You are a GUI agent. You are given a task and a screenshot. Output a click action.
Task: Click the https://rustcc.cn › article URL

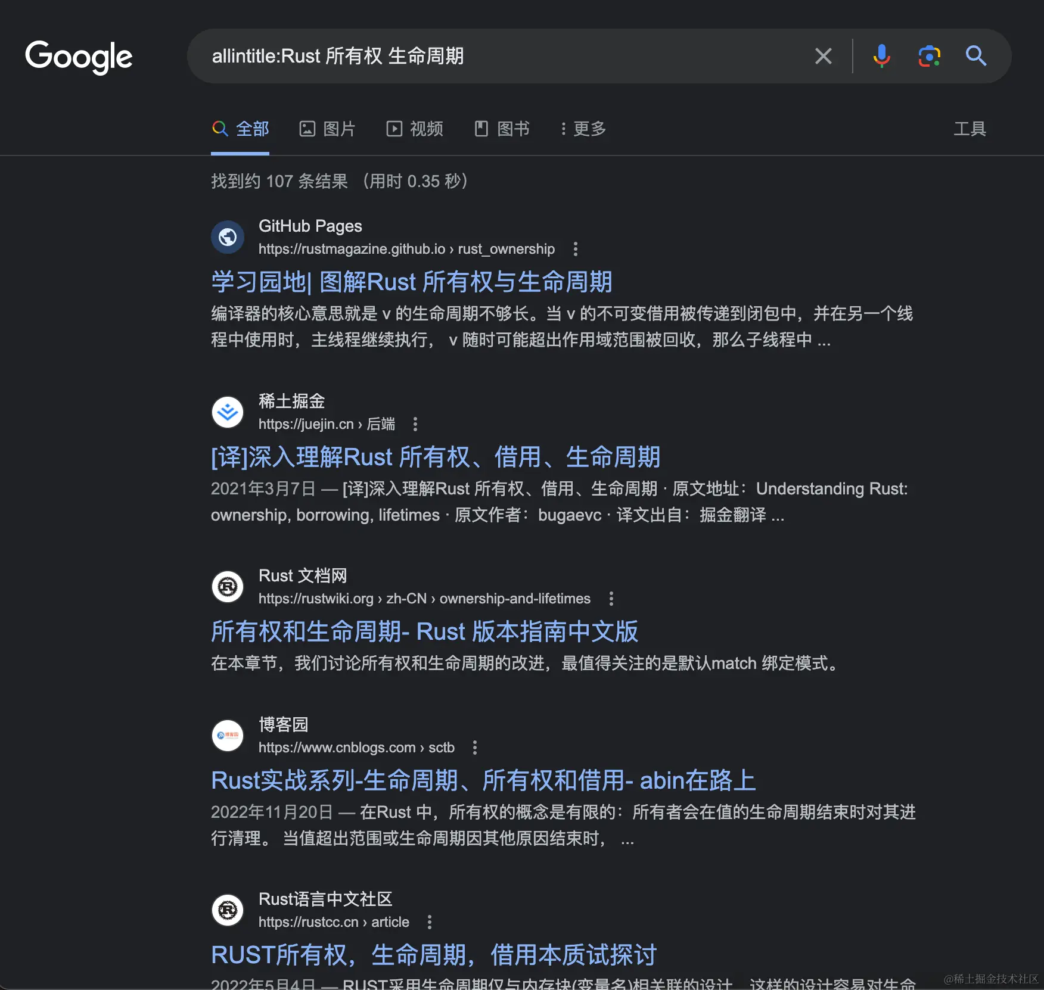point(334,922)
